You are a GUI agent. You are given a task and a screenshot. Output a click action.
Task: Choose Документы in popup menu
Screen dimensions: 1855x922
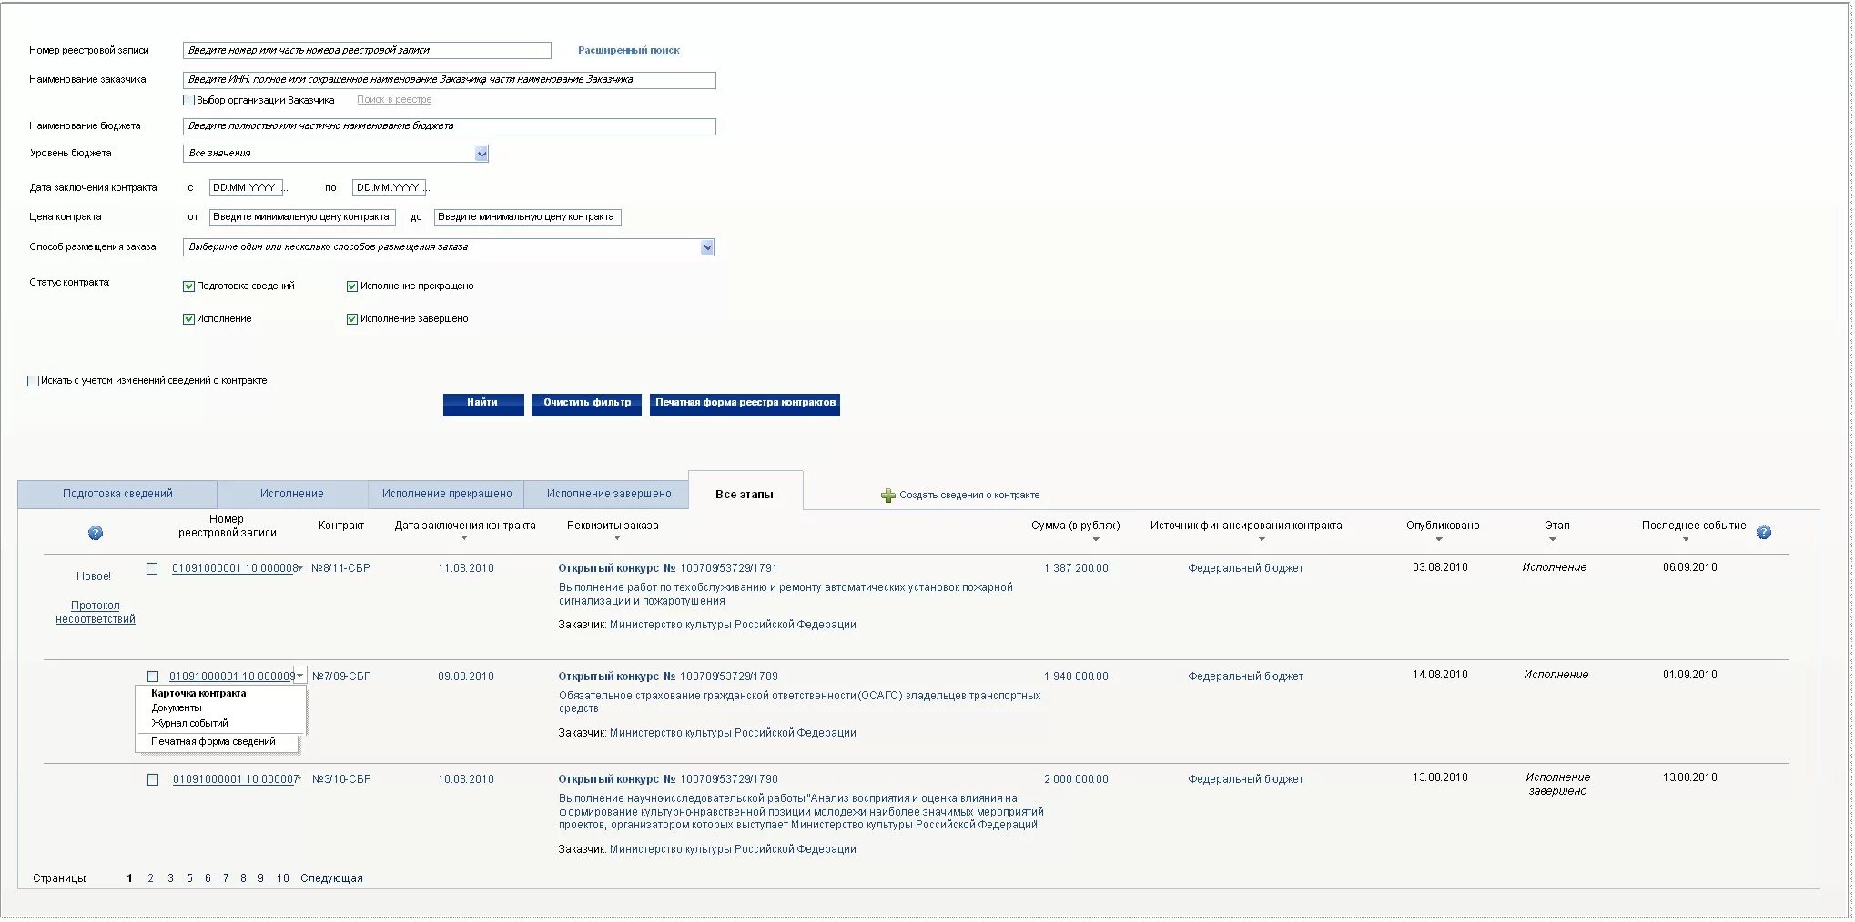tap(177, 708)
